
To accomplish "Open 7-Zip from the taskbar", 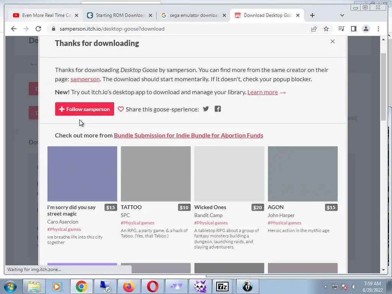I will pyautogui.click(x=222, y=286).
